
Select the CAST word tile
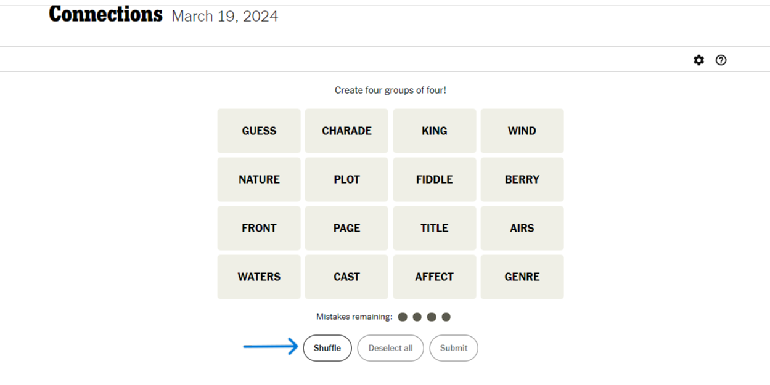(x=346, y=277)
